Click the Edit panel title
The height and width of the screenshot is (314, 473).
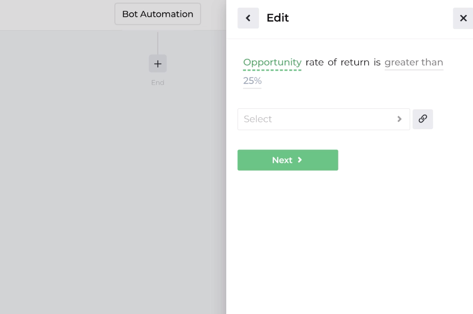278,18
